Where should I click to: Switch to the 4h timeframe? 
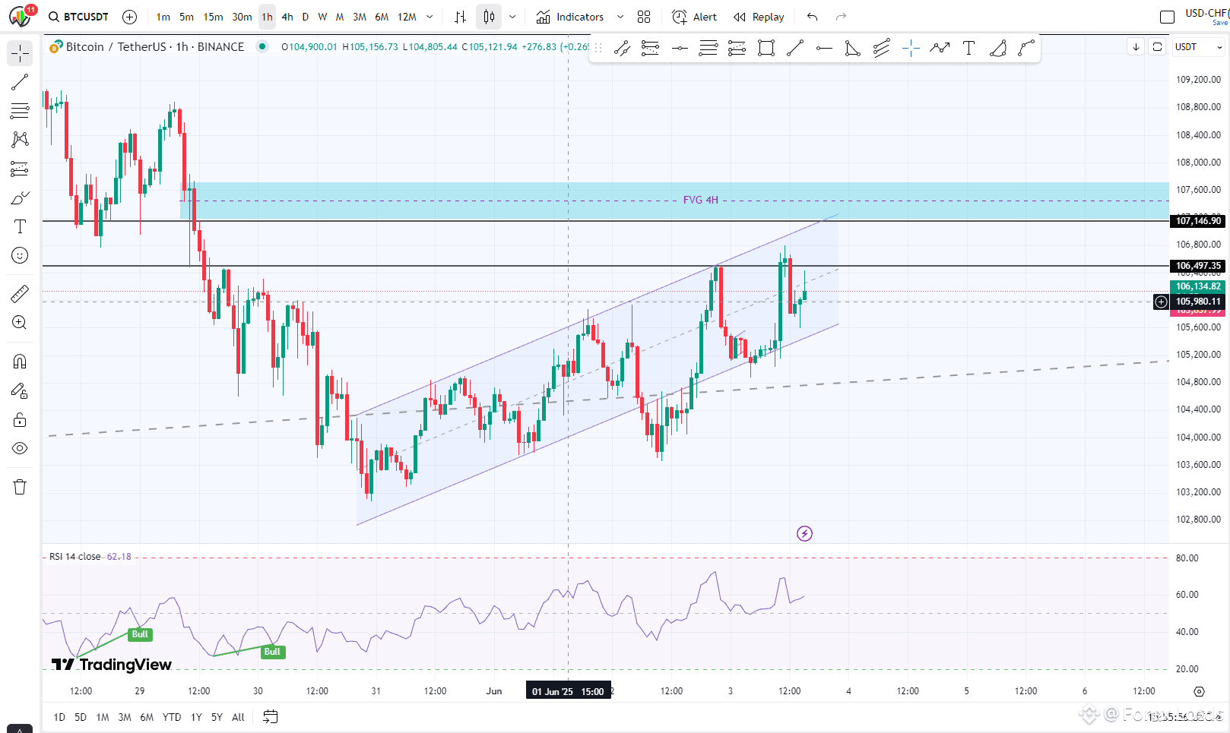pos(287,17)
